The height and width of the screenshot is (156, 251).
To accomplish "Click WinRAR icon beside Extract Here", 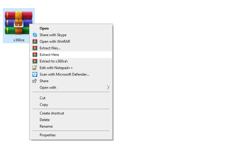I will coord(35,55).
